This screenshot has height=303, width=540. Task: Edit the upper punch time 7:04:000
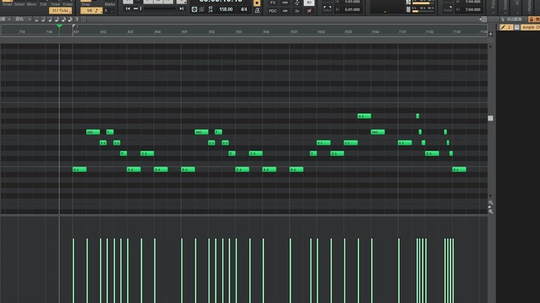pyautogui.click(x=472, y=2)
